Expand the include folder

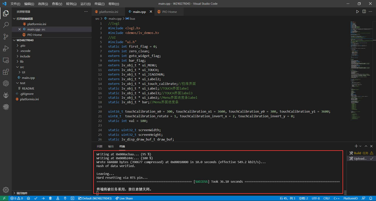click(x=24, y=56)
